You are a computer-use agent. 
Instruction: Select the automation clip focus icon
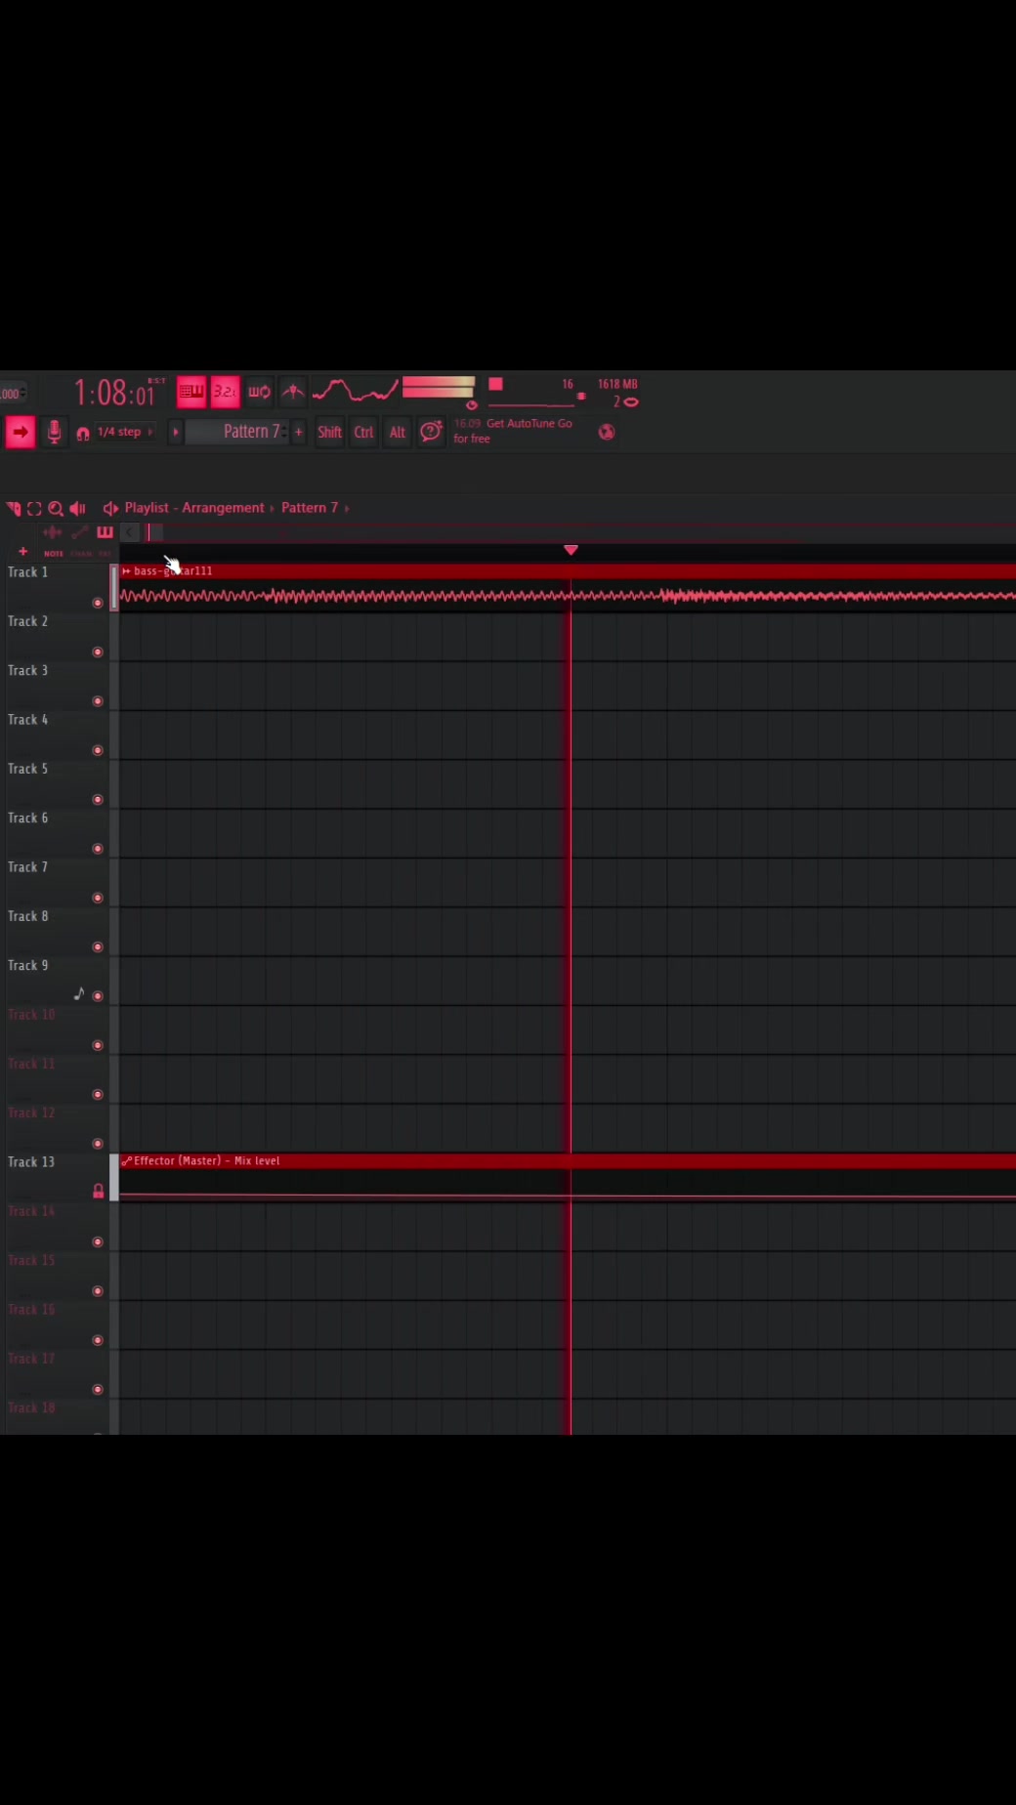click(80, 532)
